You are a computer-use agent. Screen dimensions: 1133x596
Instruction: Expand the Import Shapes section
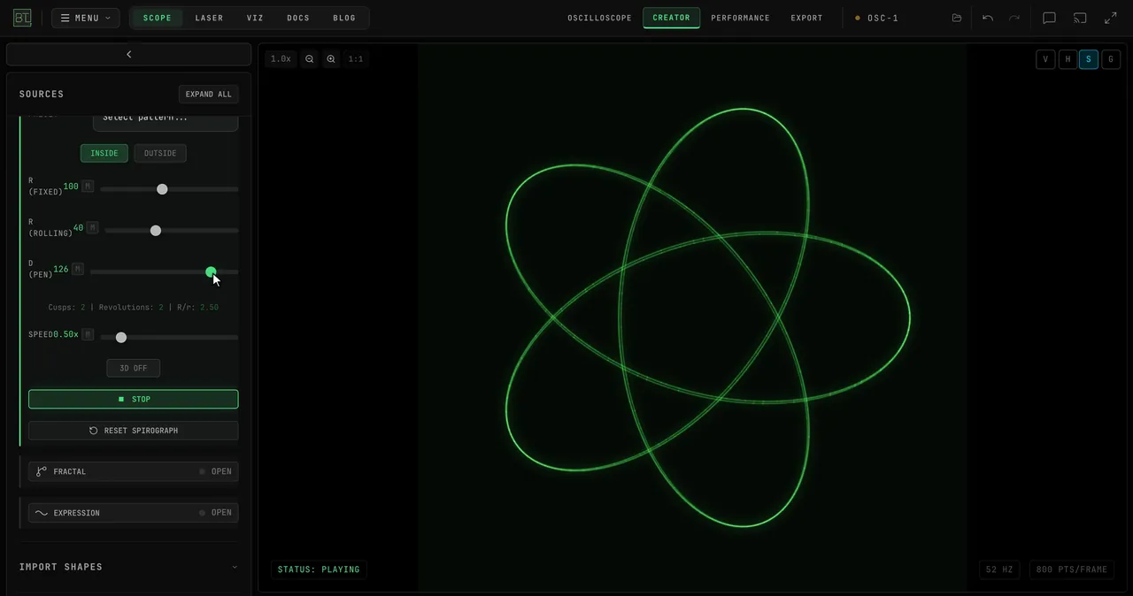pos(128,567)
